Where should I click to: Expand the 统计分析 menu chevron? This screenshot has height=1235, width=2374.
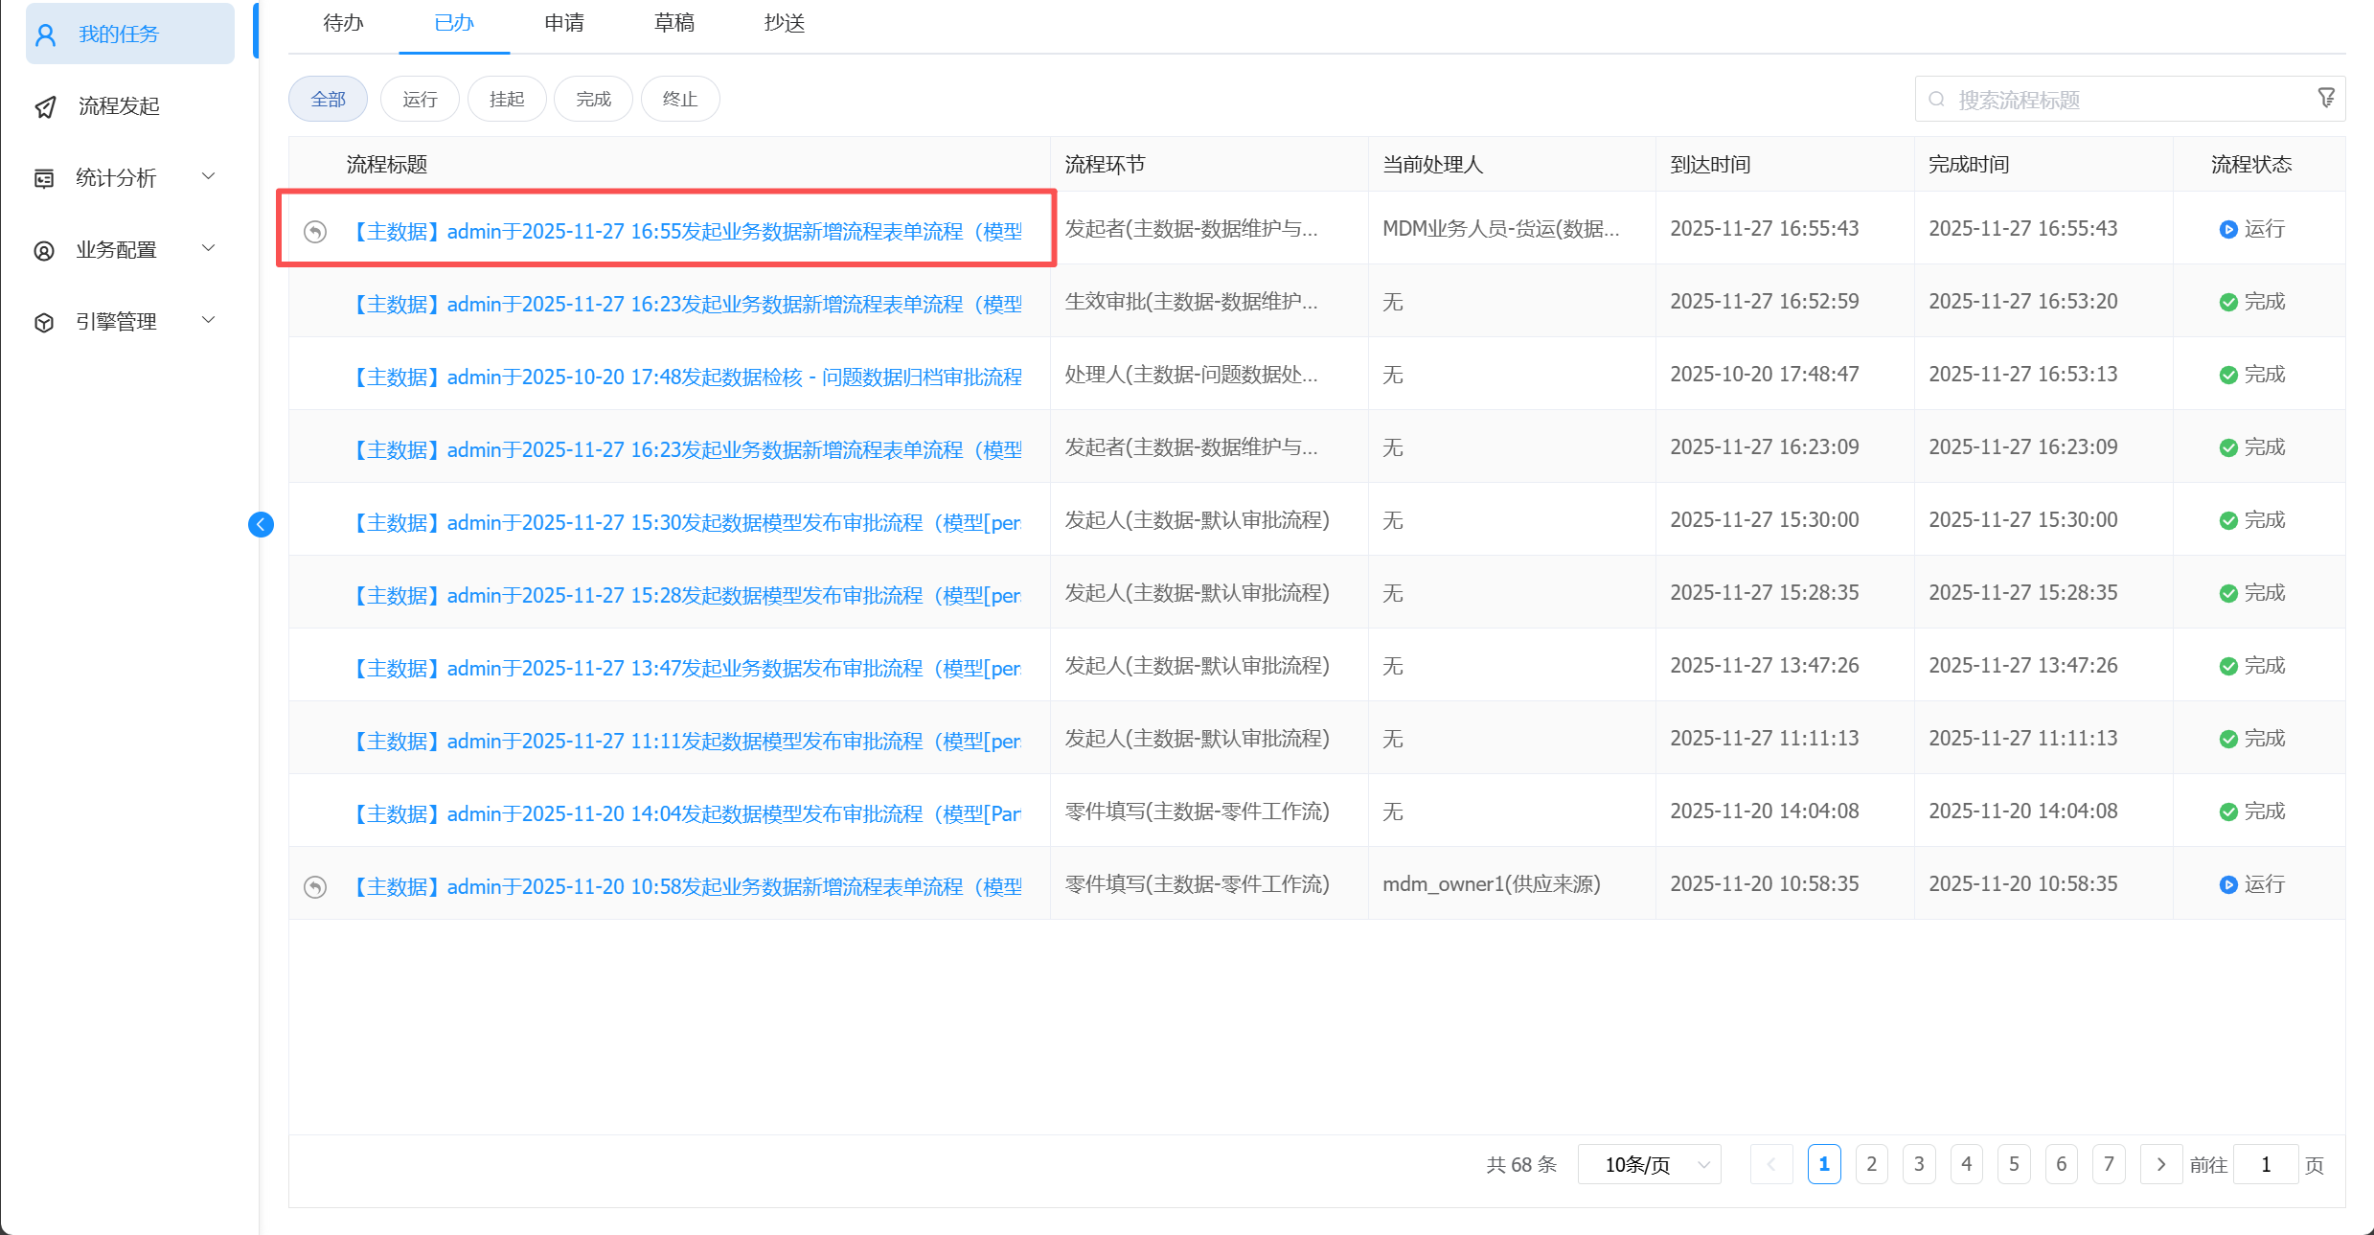(208, 176)
